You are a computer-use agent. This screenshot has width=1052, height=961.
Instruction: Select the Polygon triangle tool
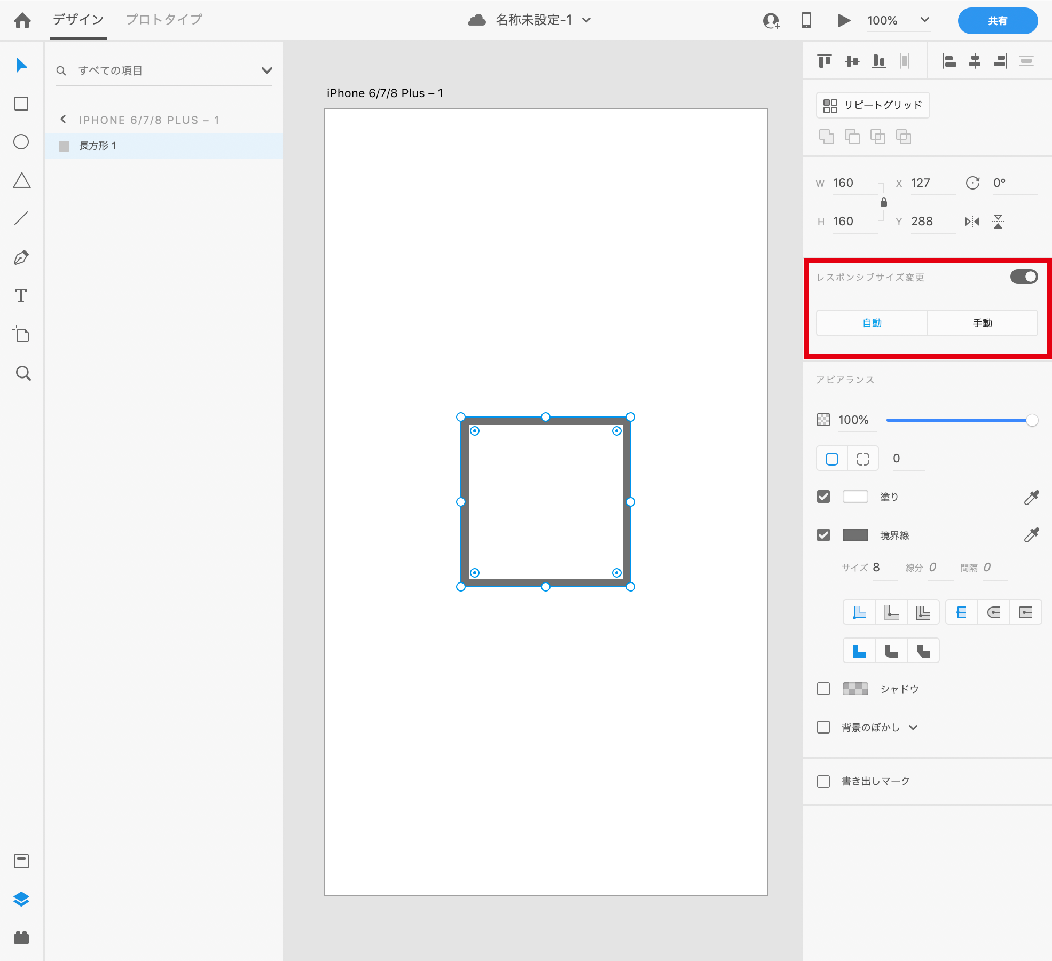coord(21,180)
